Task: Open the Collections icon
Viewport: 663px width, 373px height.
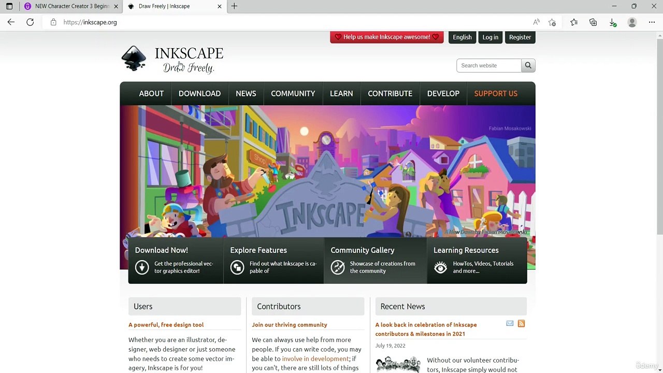Action: (x=593, y=22)
